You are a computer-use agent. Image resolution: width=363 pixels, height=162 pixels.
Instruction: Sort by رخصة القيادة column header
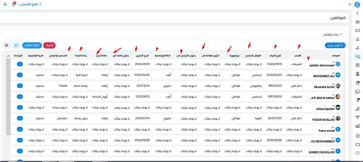pyautogui.click(x=81, y=56)
